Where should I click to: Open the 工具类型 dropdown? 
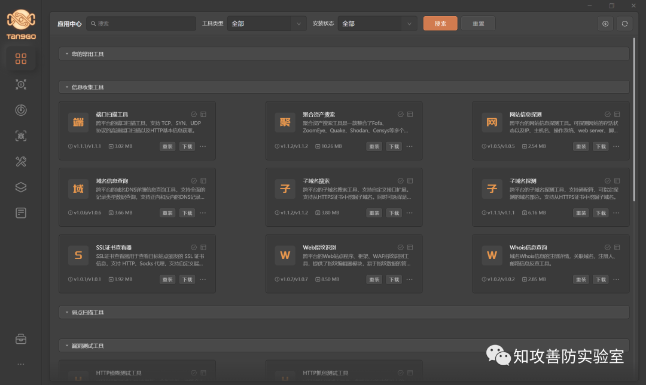[267, 23]
